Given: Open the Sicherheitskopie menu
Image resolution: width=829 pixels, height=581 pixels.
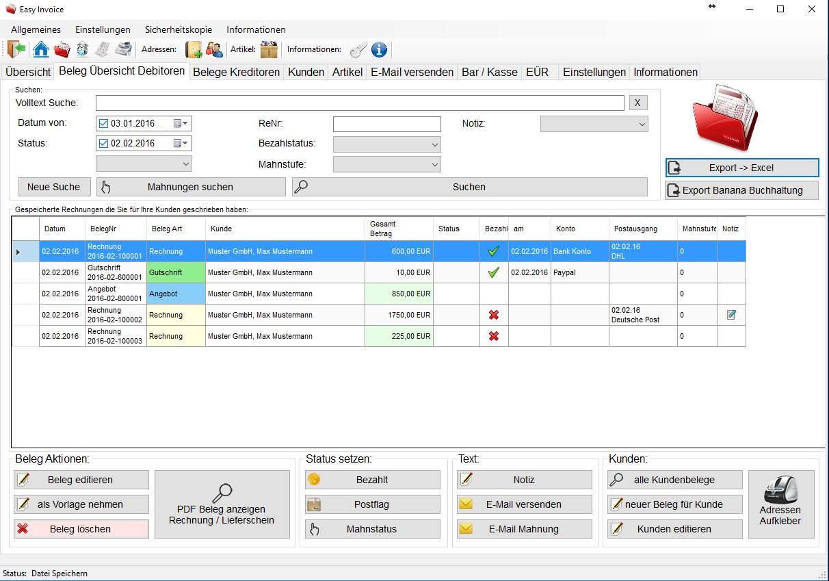Looking at the screenshot, I should pyautogui.click(x=179, y=29).
